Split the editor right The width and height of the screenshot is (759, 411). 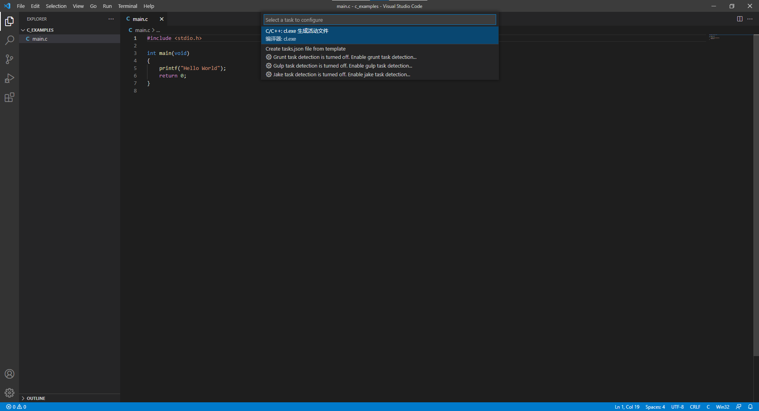click(x=740, y=19)
